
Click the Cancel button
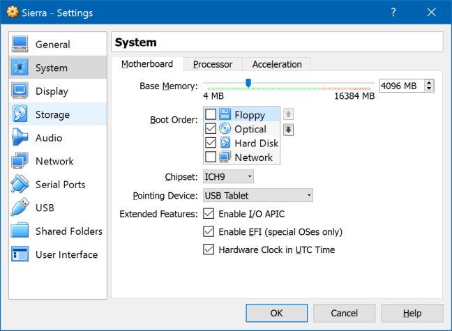345,313
